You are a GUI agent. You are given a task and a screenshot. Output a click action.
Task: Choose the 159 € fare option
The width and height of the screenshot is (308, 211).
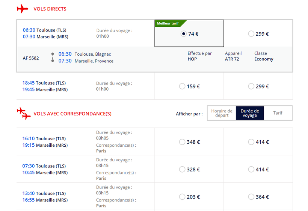(182, 87)
